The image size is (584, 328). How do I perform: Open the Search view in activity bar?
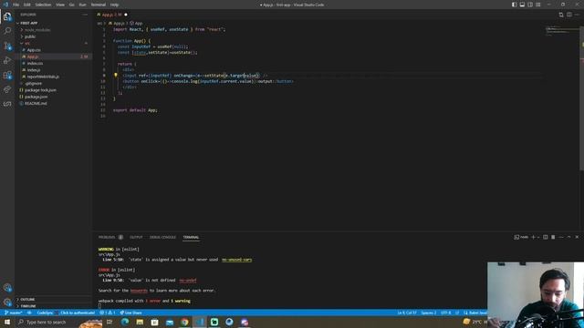[7, 31]
